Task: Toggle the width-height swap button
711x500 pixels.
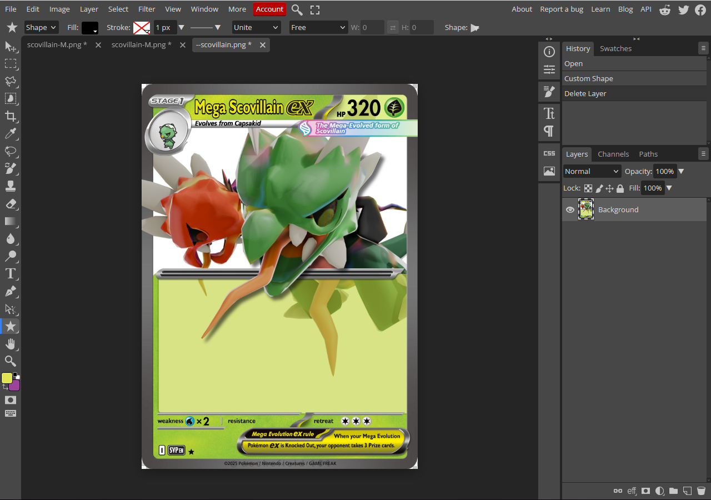Action: 393,27
